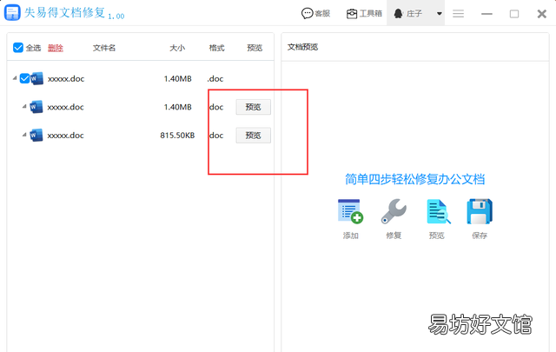Minimize the application window
Screen dimensions: 556x352
pyautogui.click(x=486, y=14)
